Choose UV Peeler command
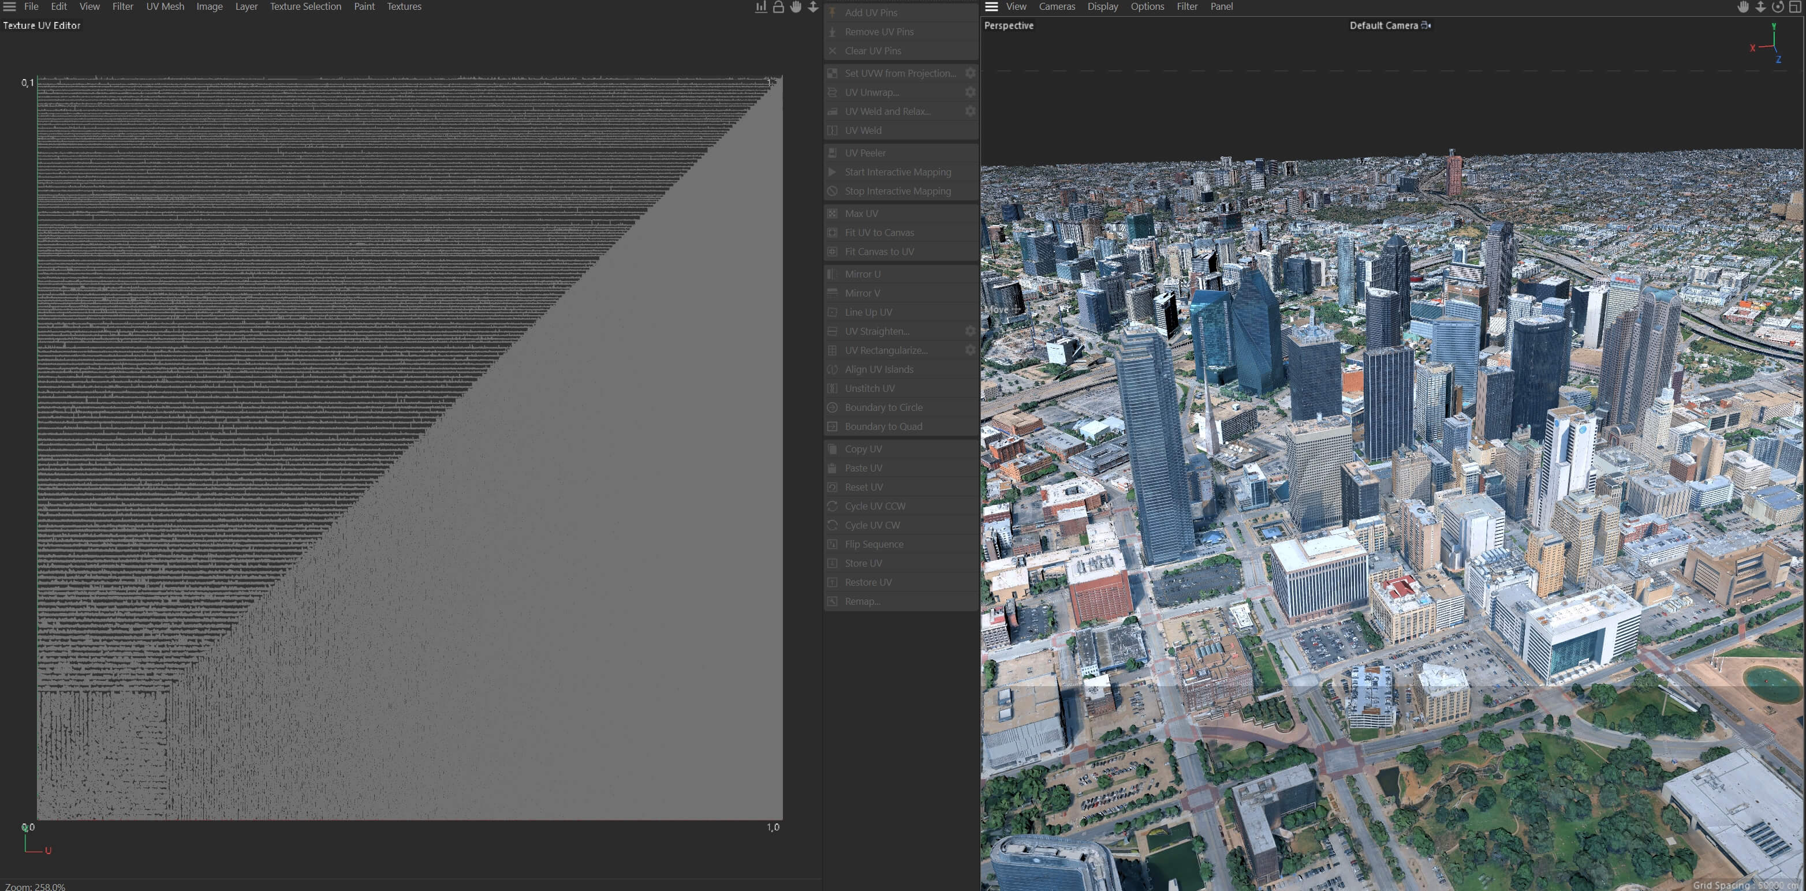 (x=901, y=153)
